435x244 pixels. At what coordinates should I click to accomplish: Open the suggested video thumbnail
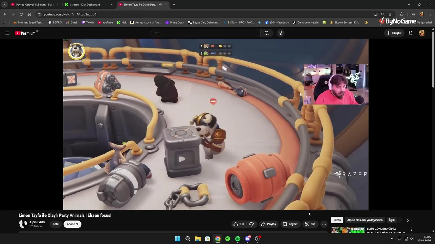(x=348, y=230)
